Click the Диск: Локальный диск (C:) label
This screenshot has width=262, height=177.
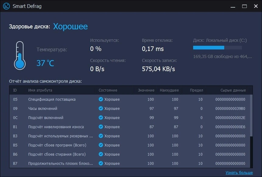point(220,40)
